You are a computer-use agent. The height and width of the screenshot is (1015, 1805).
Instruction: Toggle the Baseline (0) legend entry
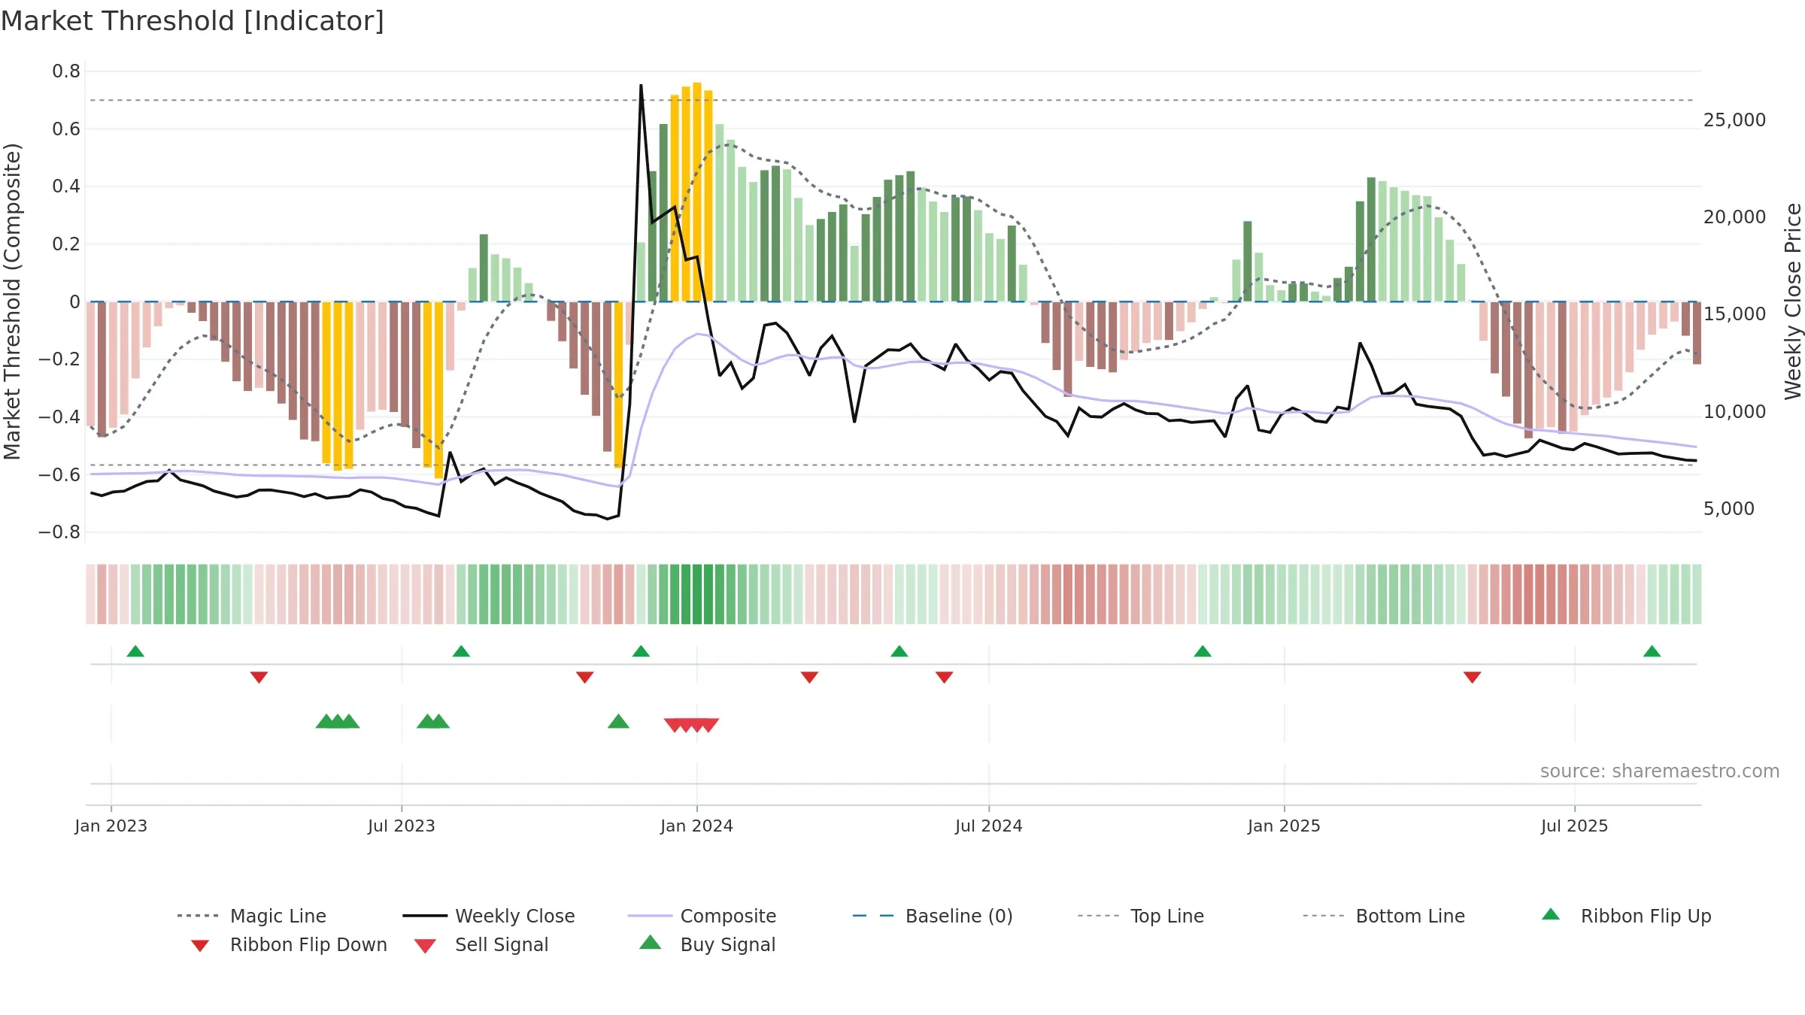coord(933,916)
